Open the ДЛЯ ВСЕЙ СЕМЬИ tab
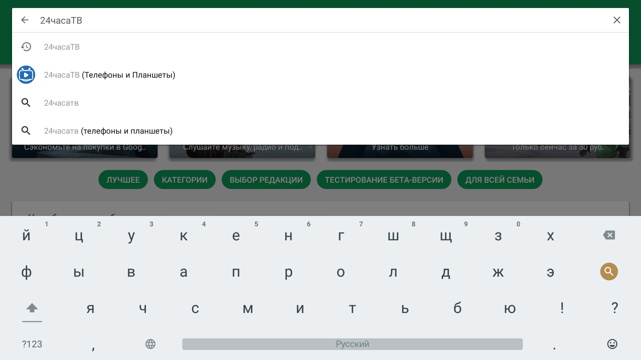The width and height of the screenshot is (641, 360). (500, 180)
